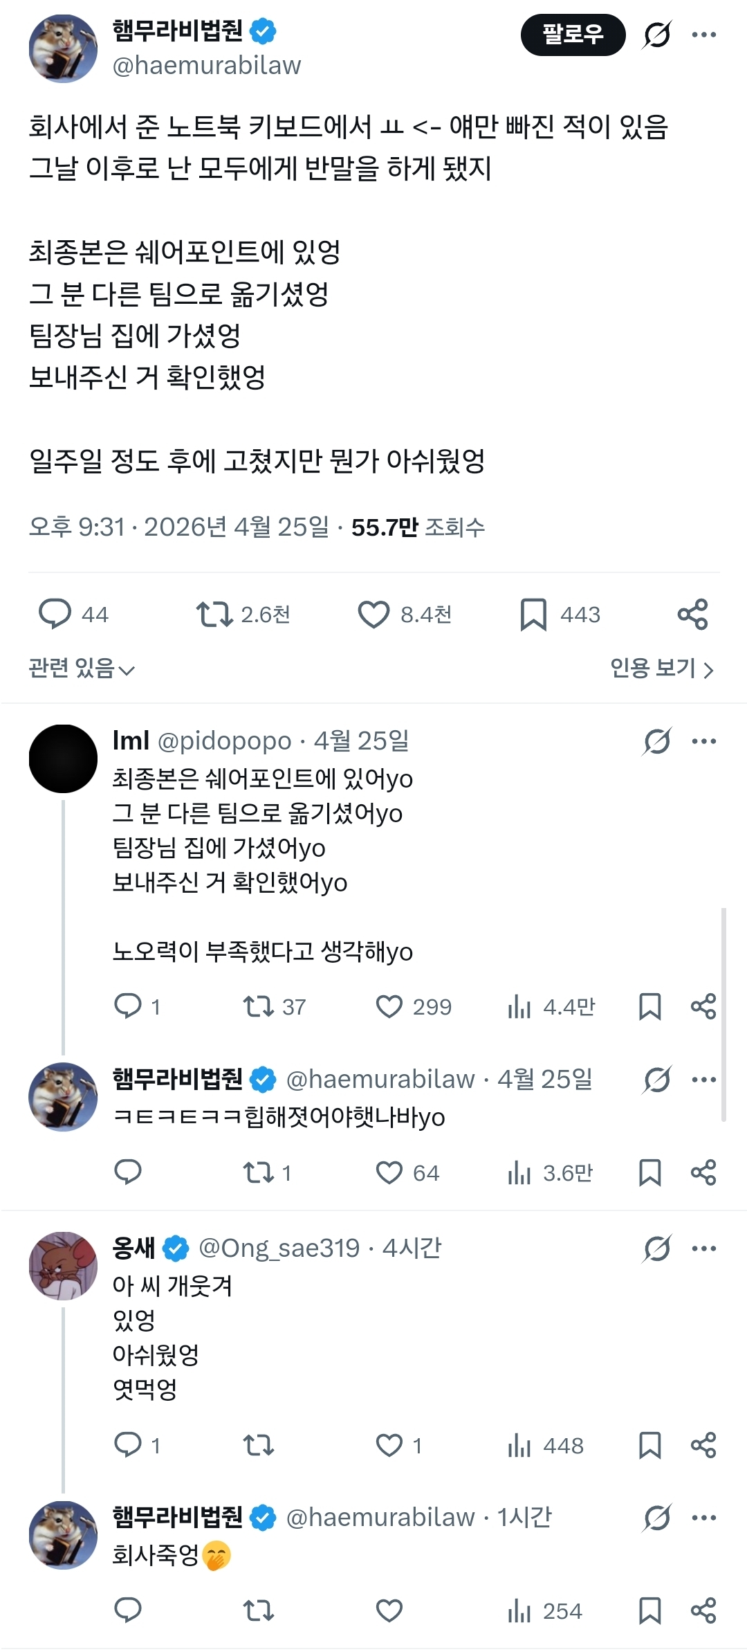The image size is (747, 1652).
Task: Open the more options menu on the main post
Action: (x=704, y=35)
